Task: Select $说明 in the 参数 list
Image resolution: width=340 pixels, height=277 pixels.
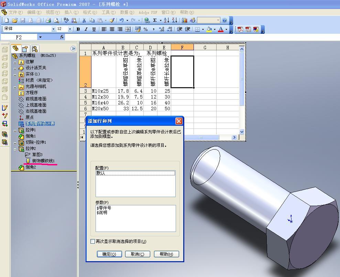Action: point(102,213)
